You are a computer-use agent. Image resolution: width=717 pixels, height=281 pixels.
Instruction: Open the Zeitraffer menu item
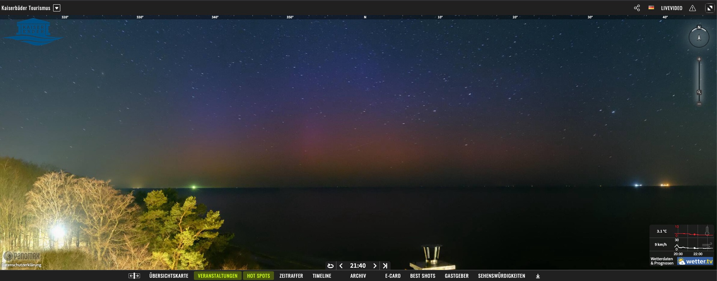291,276
